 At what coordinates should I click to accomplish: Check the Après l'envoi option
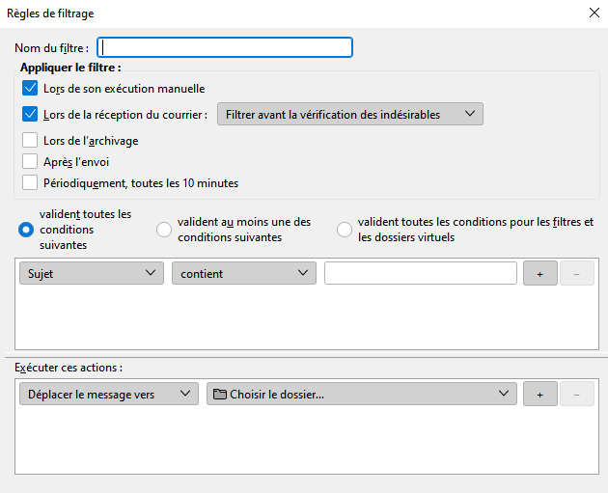click(29, 161)
